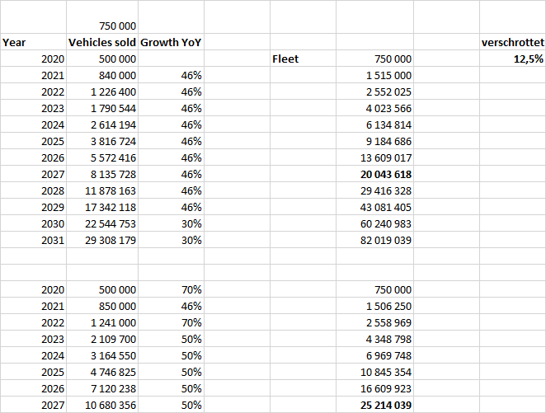
Task: Select the 1 515 000 fleet cell
Action: (374, 76)
